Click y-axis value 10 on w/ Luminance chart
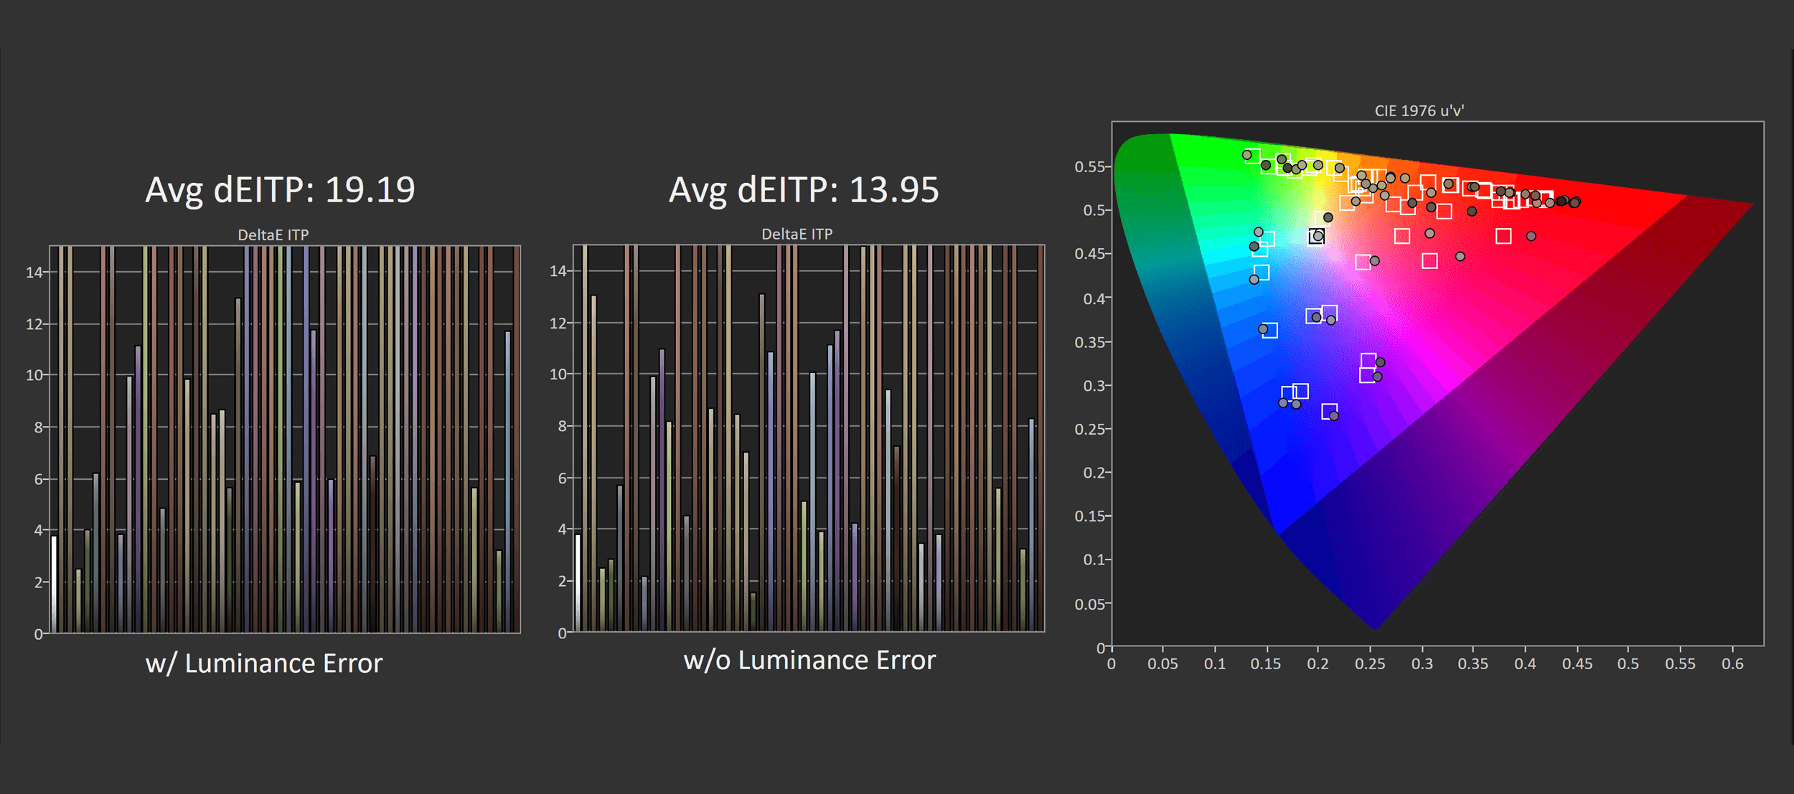The image size is (1794, 794). tap(34, 375)
